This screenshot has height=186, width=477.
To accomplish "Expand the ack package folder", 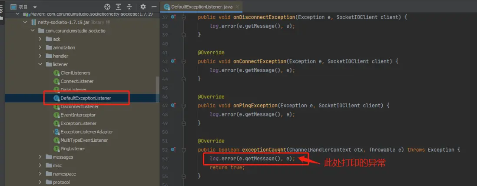I will 40,39.
